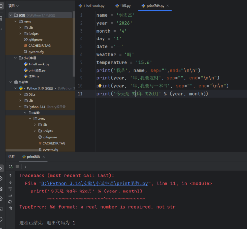Open more tool windows ellipsis icon
247x229 pixels.
1,29
